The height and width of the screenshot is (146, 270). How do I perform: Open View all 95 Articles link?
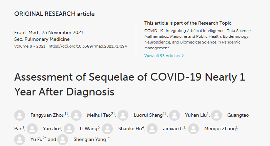162,55
